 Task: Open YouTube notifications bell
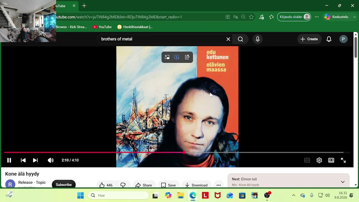tap(329, 39)
